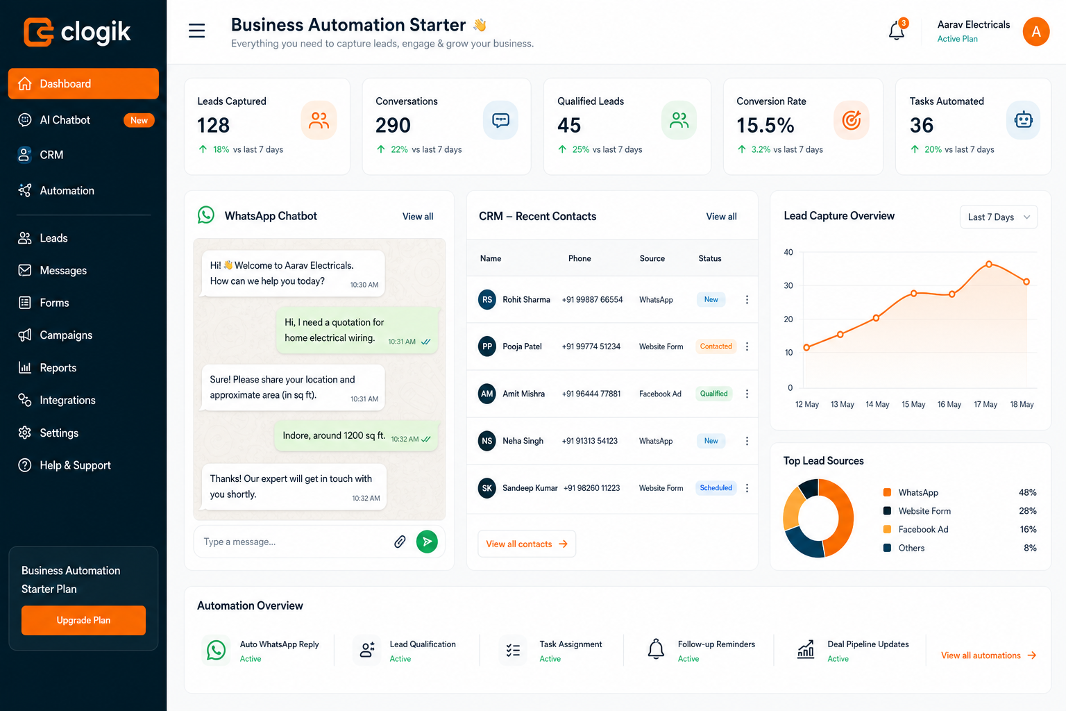1066x711 pixels.
Task: Click View all automations link
Action: coord(988,655)
